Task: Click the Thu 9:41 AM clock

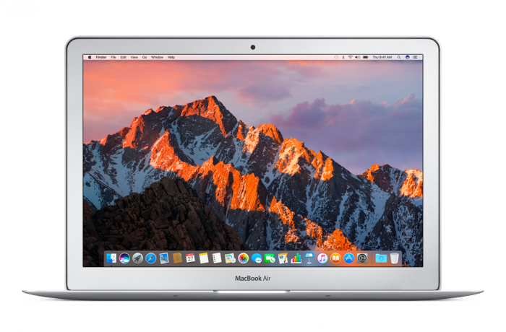Action: pyautogui.click(x=382, y=57)
